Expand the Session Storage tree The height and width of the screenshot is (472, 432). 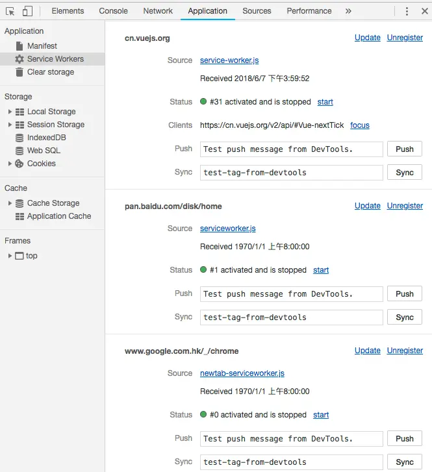pos(10,125)
